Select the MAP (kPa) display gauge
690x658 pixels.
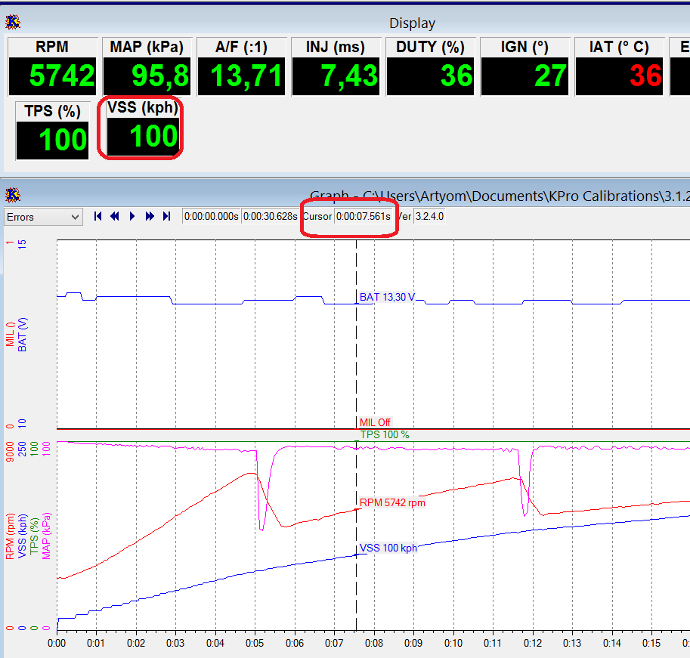pos(147,67)
